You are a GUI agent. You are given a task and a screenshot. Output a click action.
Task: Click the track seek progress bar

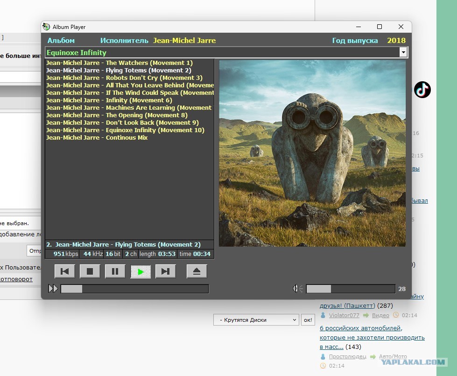[x=134, y=289]
